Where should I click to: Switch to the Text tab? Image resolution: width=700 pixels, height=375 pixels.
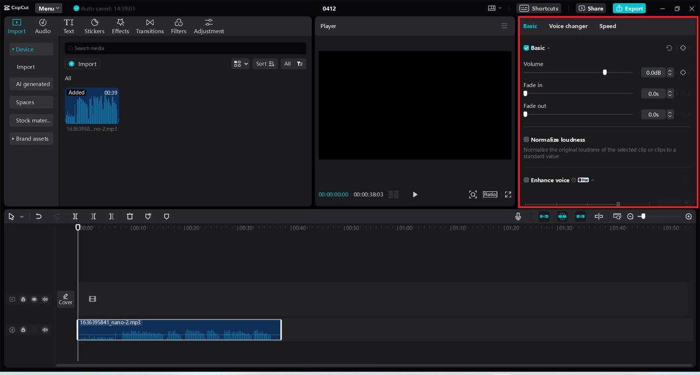[68, 26]
